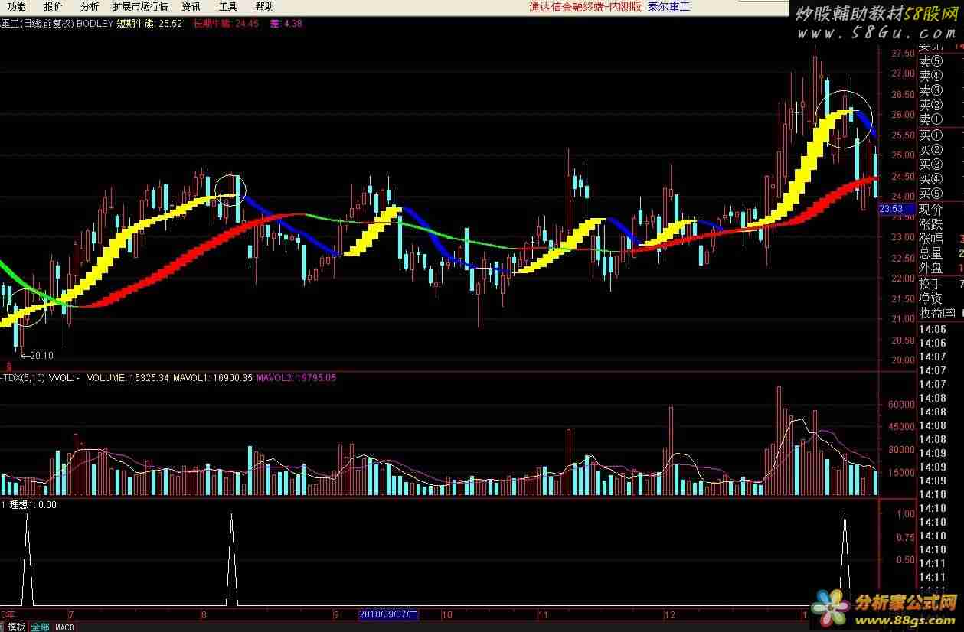Select the highlighted date 2010/09/07/二 marker
Viewport: 964px width, 632px height.
pos(389,614)
